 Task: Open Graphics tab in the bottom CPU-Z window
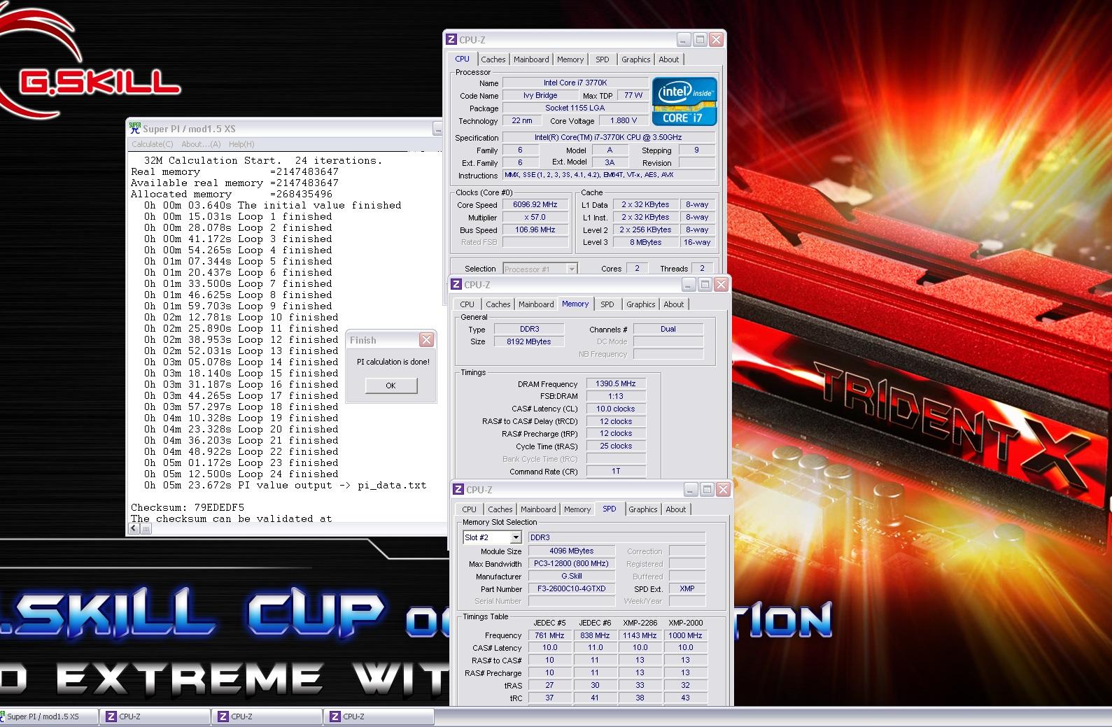[x=642, y=509]
